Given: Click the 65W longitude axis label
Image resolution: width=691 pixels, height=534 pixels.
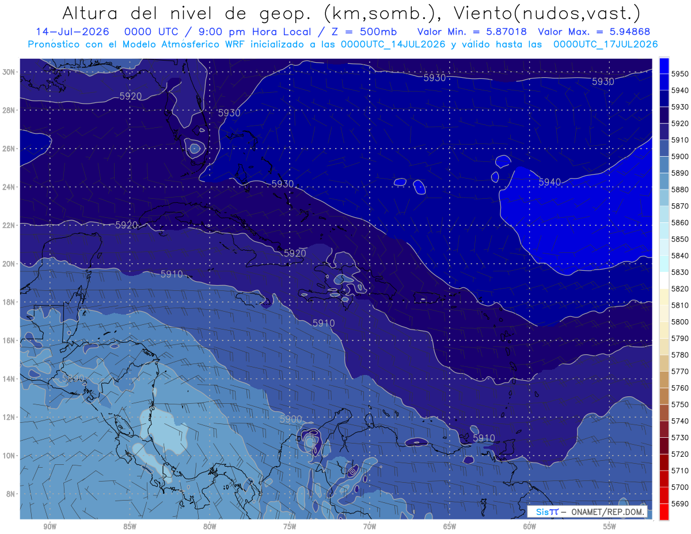Looking at the screenshot, I should click(x=450, y=526).
